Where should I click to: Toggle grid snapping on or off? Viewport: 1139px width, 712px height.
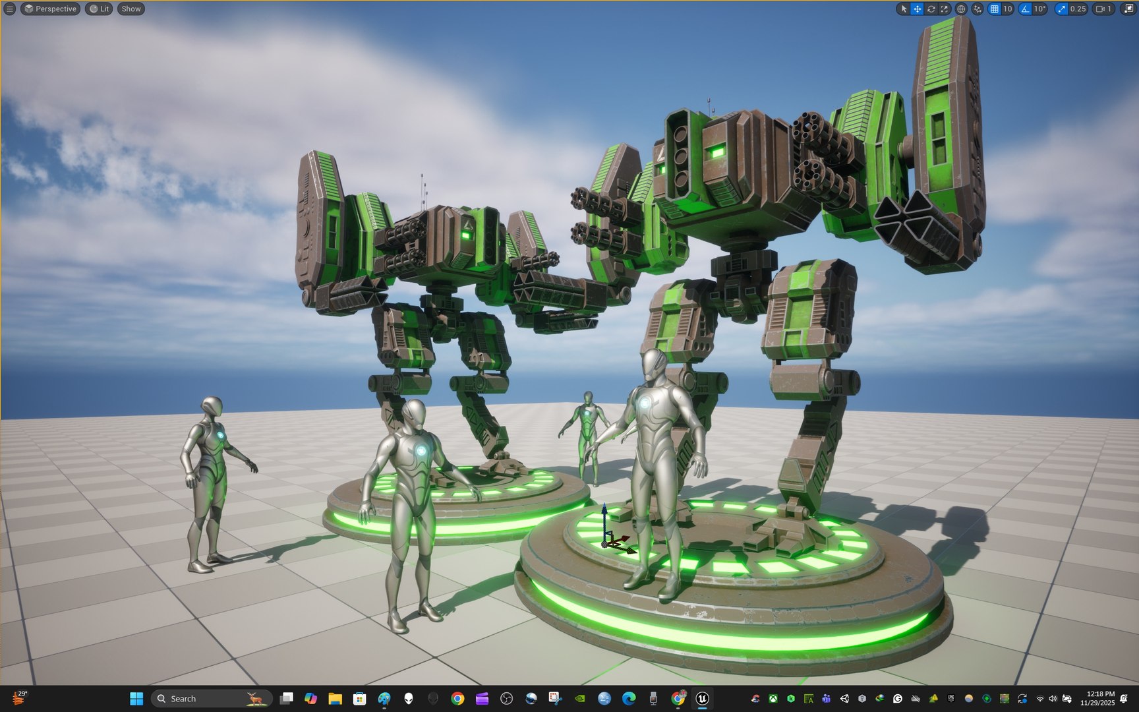(994, 9)
